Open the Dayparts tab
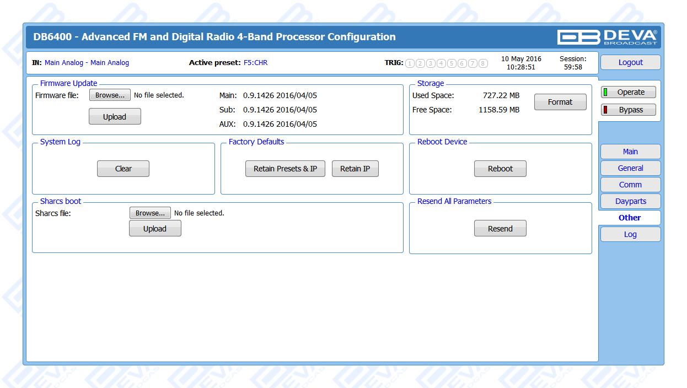687x388 pixels. pos(630,201)
